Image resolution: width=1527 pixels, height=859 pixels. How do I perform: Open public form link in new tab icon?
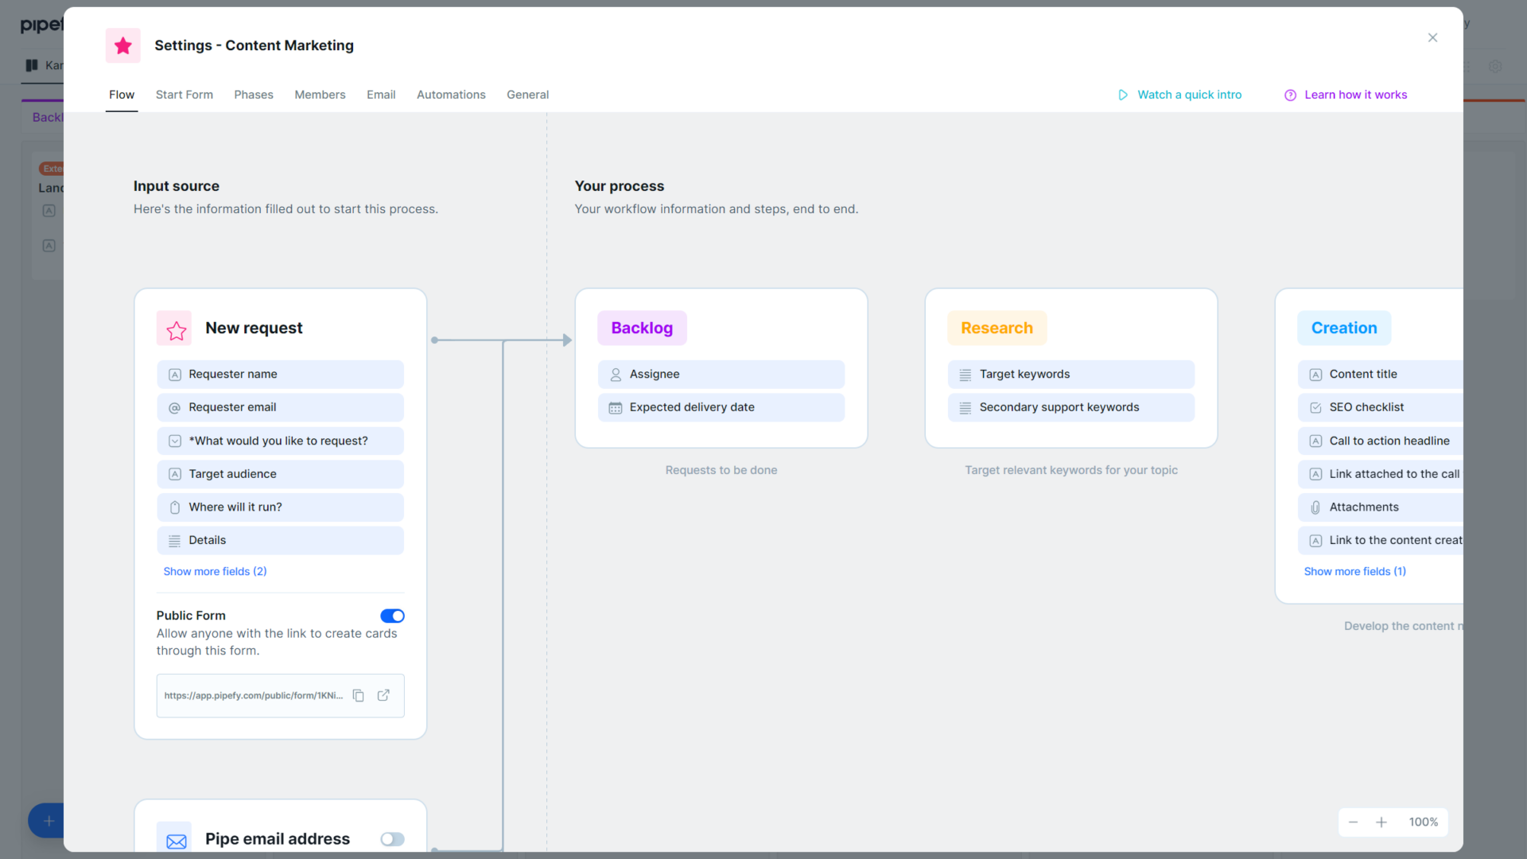(x=384, y=695)
